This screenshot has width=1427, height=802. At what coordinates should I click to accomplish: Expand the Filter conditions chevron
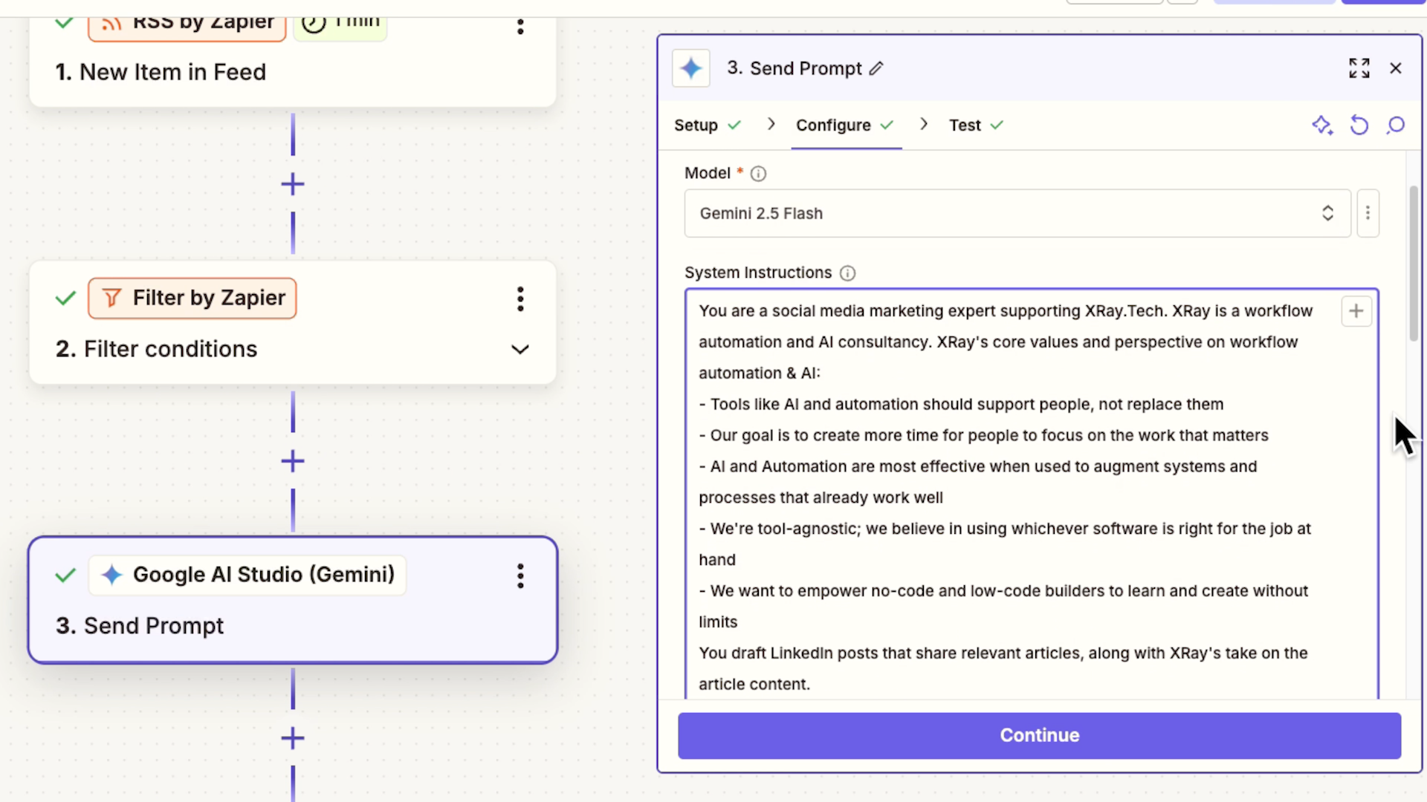(x=520, y=349)
